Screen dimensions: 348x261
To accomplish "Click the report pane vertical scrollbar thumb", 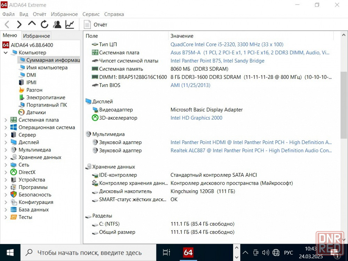I will click(x=343, y=105).
